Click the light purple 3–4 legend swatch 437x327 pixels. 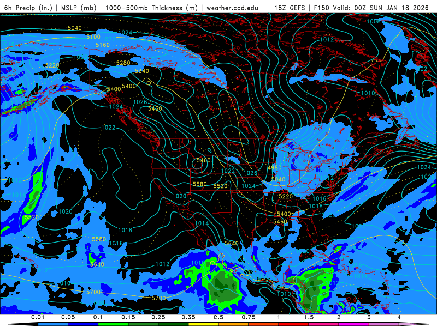(x=384, y=324)
